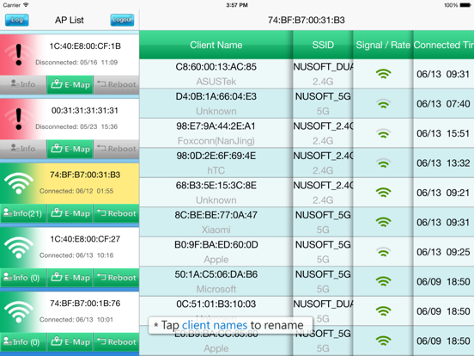474x356 pixels.
Task: Rename client 68:B3:5E:15:3C:8E
Action: [x=216, y=185]
